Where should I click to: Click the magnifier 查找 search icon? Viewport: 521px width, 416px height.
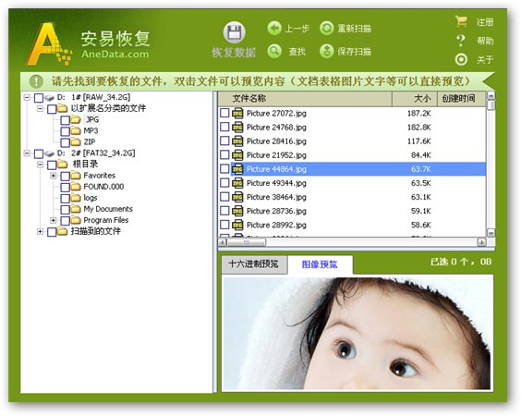point(274,51)
